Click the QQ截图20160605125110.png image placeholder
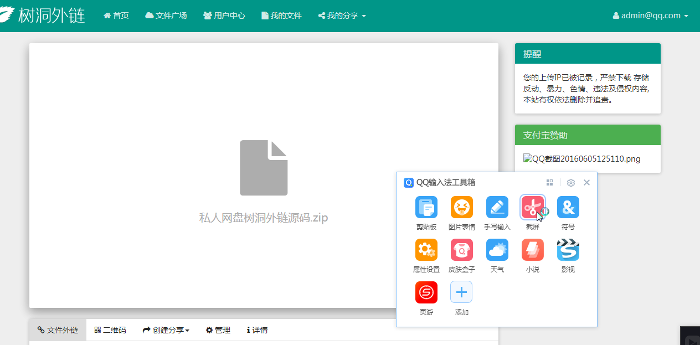 point(582,159)
